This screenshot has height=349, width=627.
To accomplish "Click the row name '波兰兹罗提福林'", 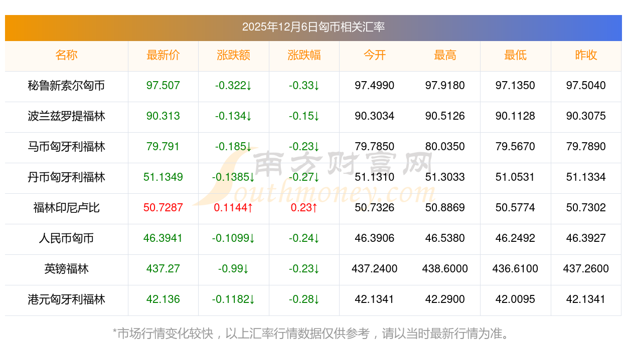I will (66, 116).
